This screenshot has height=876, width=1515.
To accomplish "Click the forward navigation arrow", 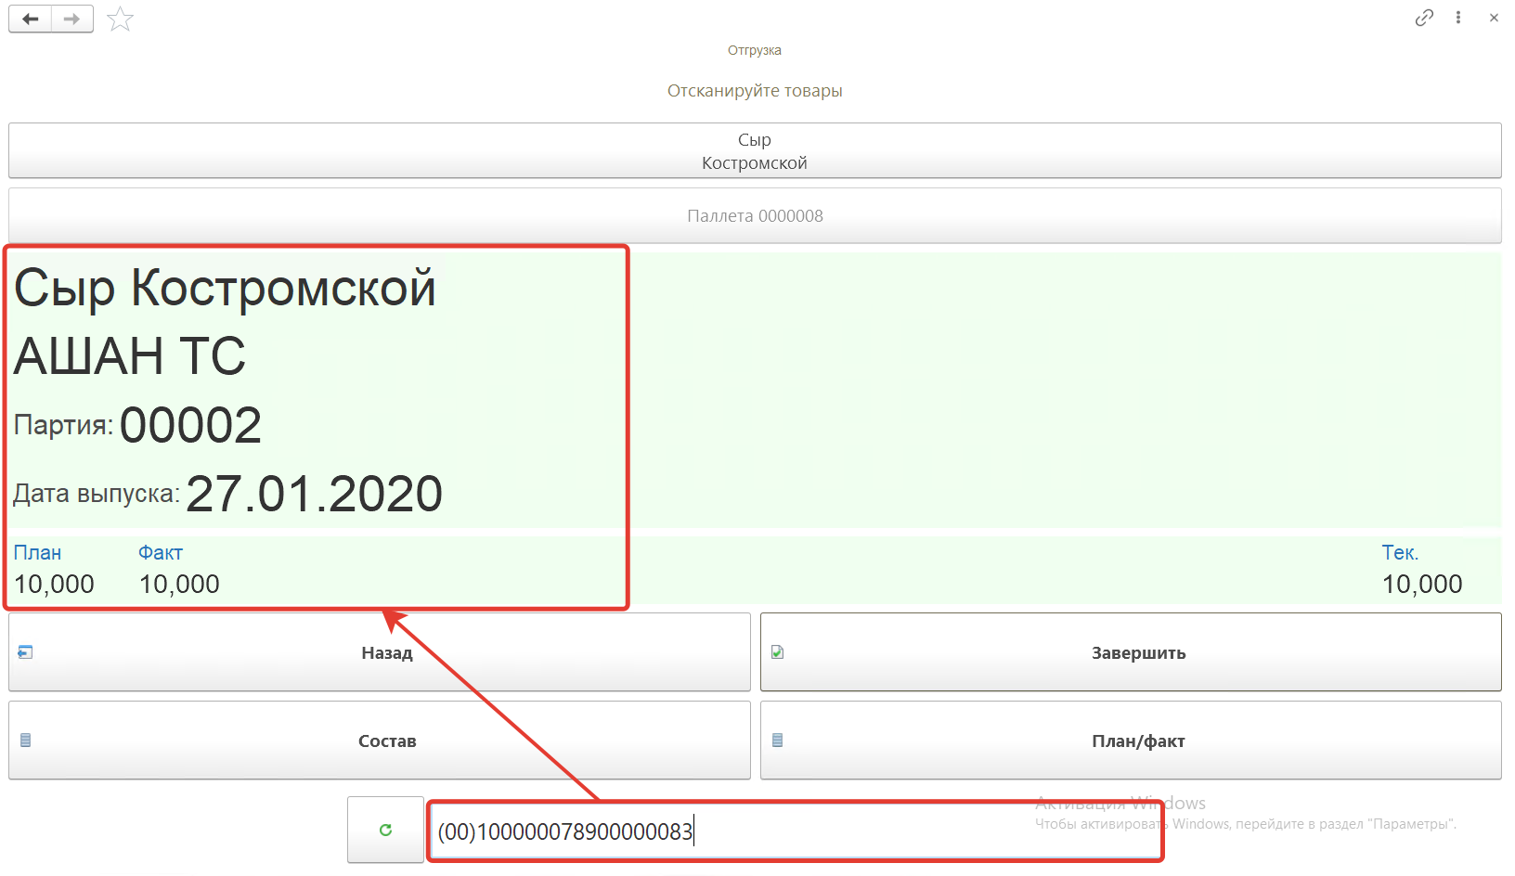I will click(71, 19).
